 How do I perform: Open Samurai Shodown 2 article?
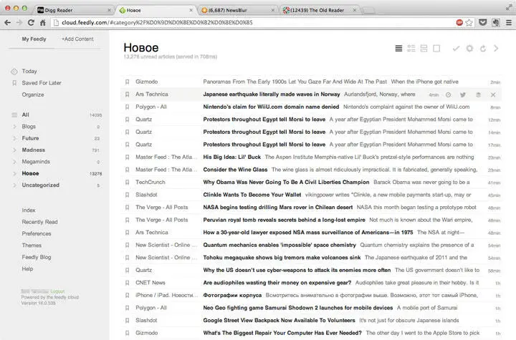[298, 308]
